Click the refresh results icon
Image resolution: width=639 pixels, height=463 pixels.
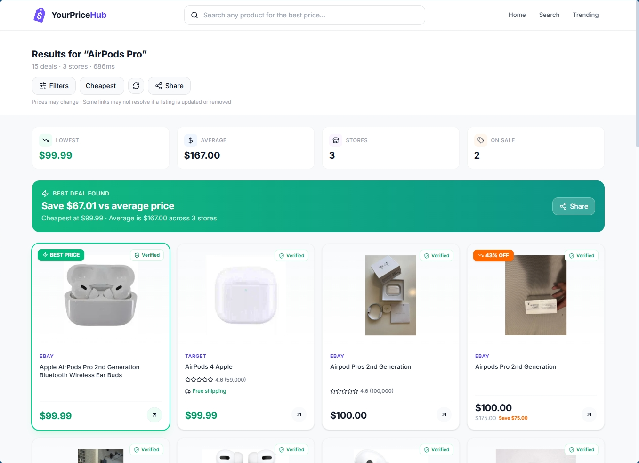(x=136, y=86)
